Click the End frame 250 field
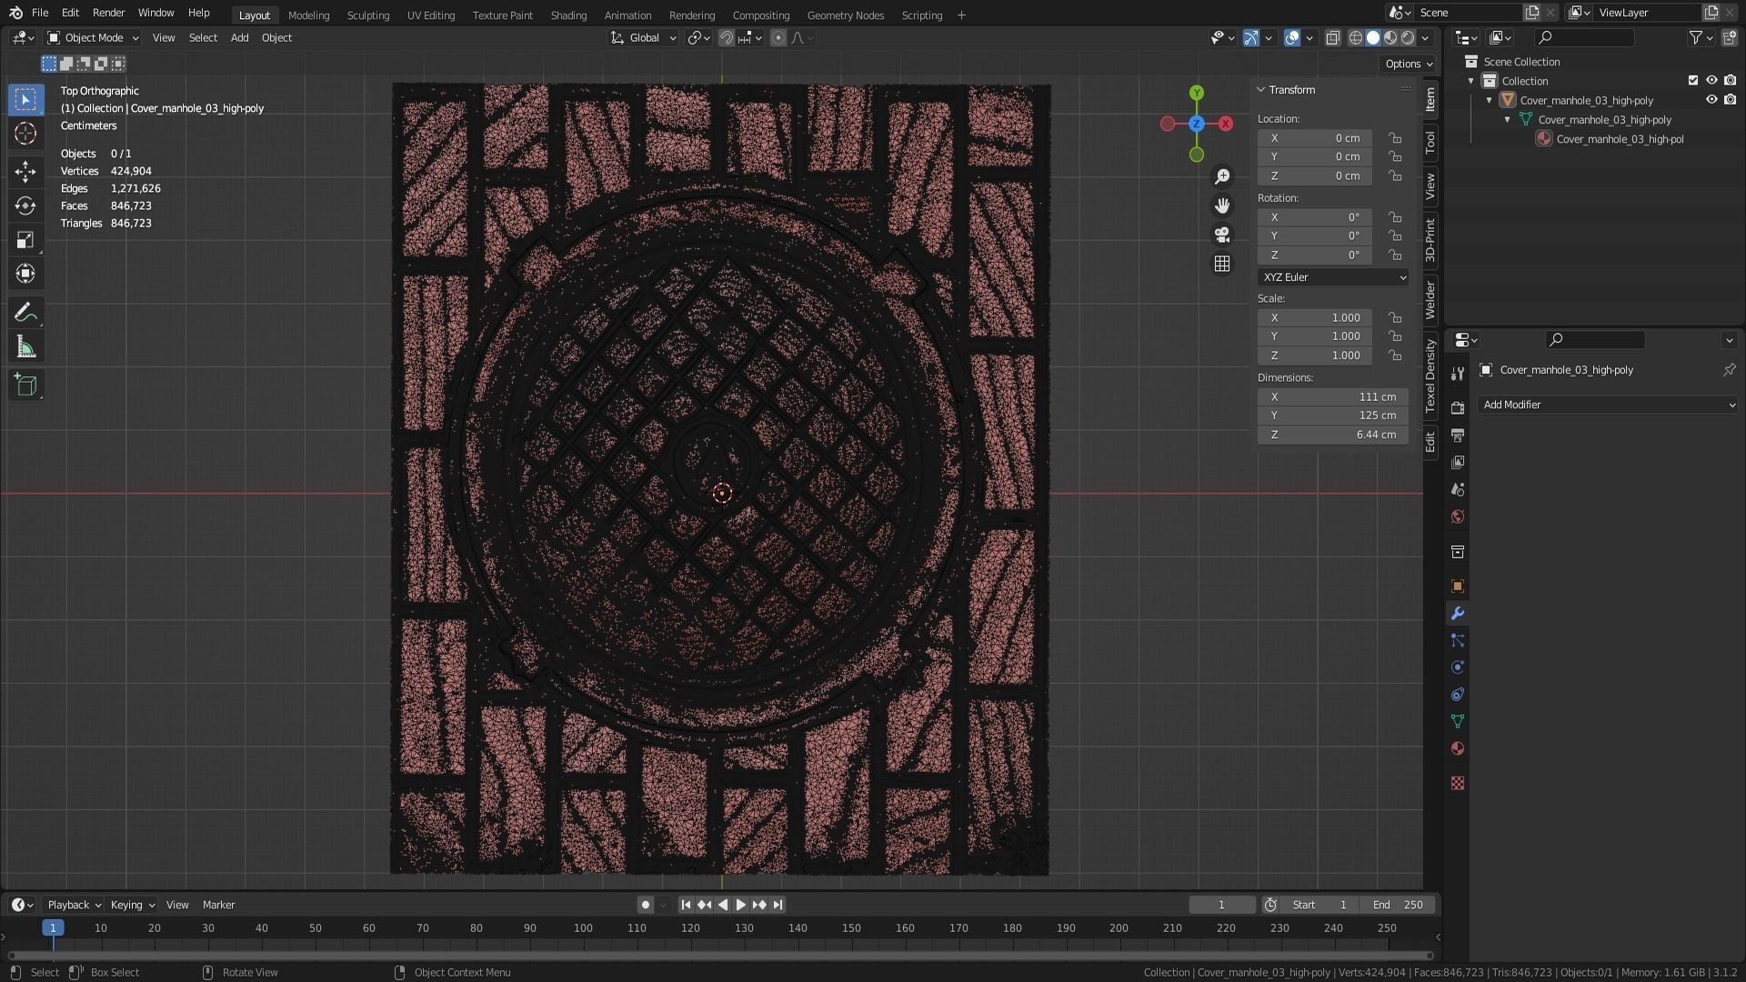1746x982 pixels. tap(1399, 905)
